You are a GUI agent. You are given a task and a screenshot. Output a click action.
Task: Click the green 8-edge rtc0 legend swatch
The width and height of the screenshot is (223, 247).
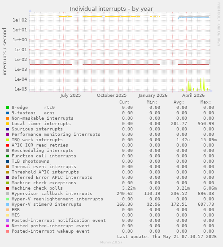coord(8,108)
